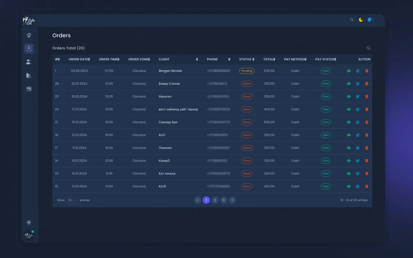Sort by Client column
Viewport: 413px width, 258px height.
pyautogui.click(x=178, y=59)
